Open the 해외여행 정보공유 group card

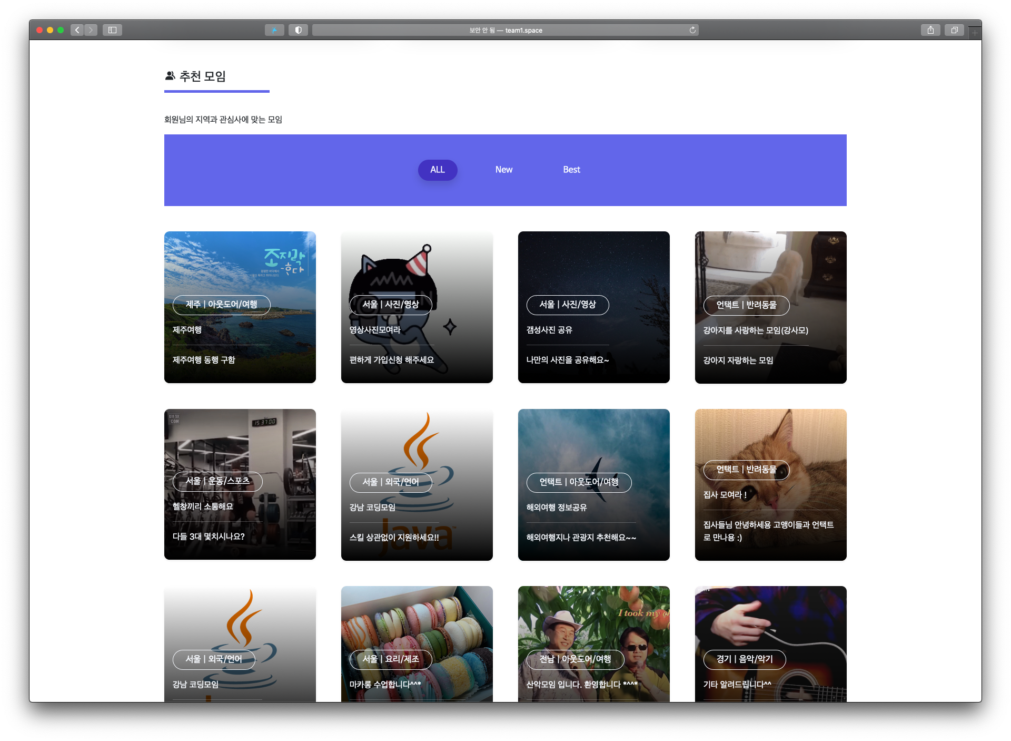click(x=594, y=485)
